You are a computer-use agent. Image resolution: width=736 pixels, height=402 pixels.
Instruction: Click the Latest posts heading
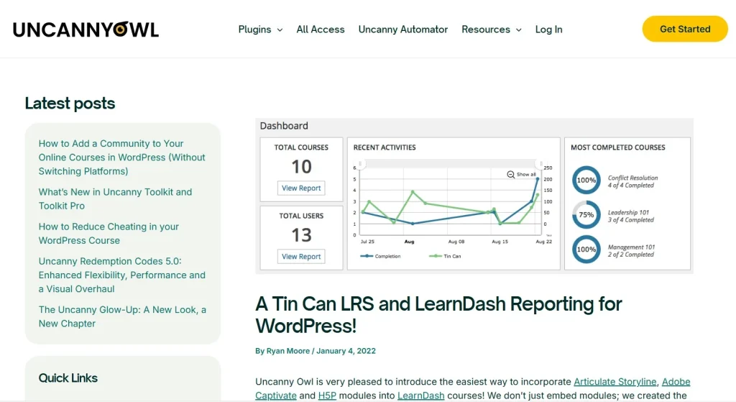click(x=70, y=104)
